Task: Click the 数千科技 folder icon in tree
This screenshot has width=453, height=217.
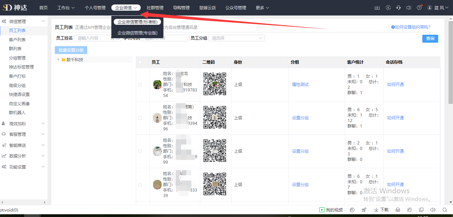Action: (x=63, y=59)
